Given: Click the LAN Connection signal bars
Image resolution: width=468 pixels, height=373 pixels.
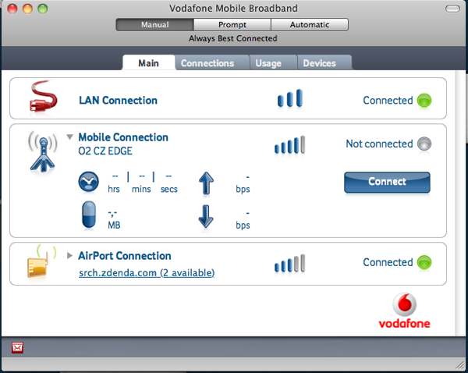Looking at the screenshot, I should (x=290, y=98).
